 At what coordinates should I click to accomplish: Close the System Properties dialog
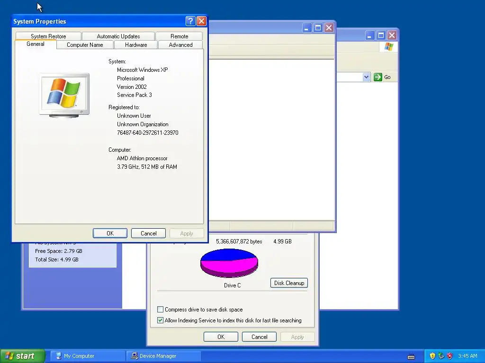tap(201, 21)
